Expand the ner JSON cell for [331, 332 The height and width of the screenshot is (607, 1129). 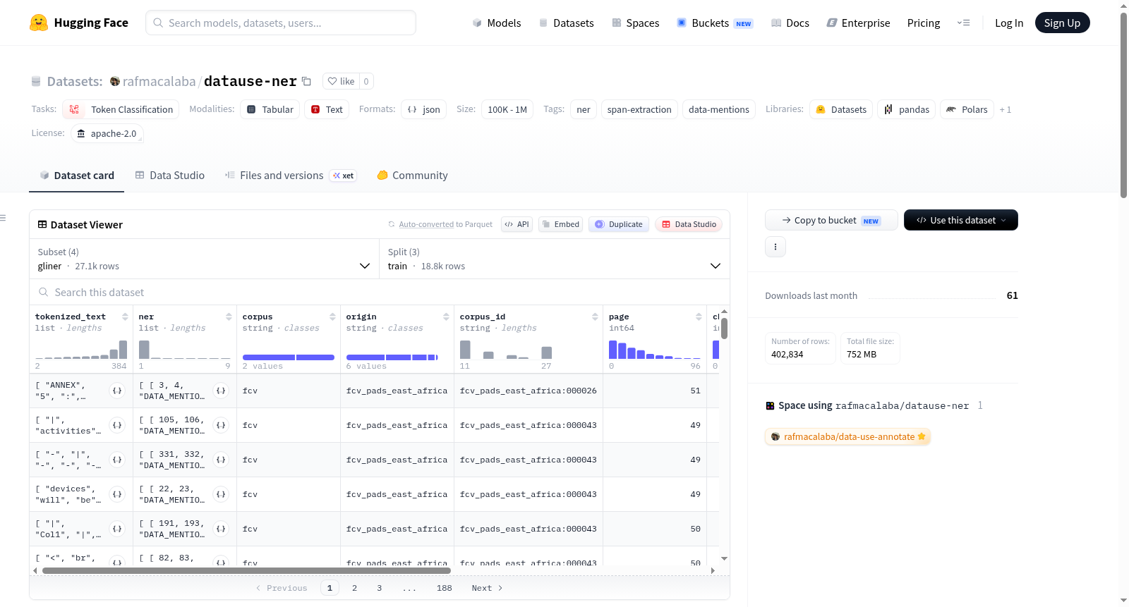click(x=221, y=460)
